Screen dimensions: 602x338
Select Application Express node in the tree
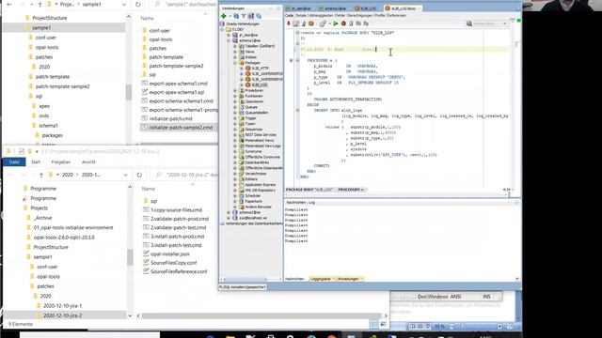click(261, 185)
